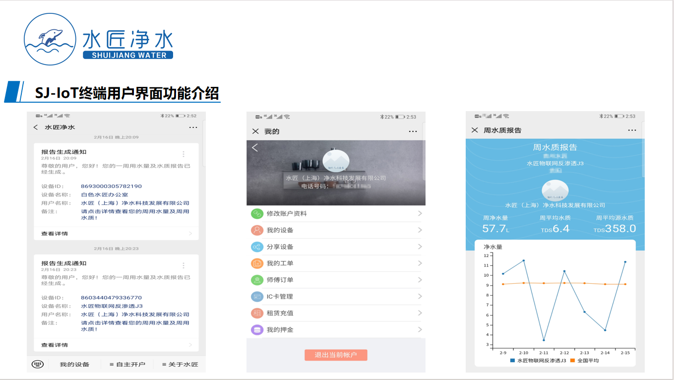This screenshot has height=380, width=674.
Task: Close the 周水质报告 page with X
Action: pos(475,130)
